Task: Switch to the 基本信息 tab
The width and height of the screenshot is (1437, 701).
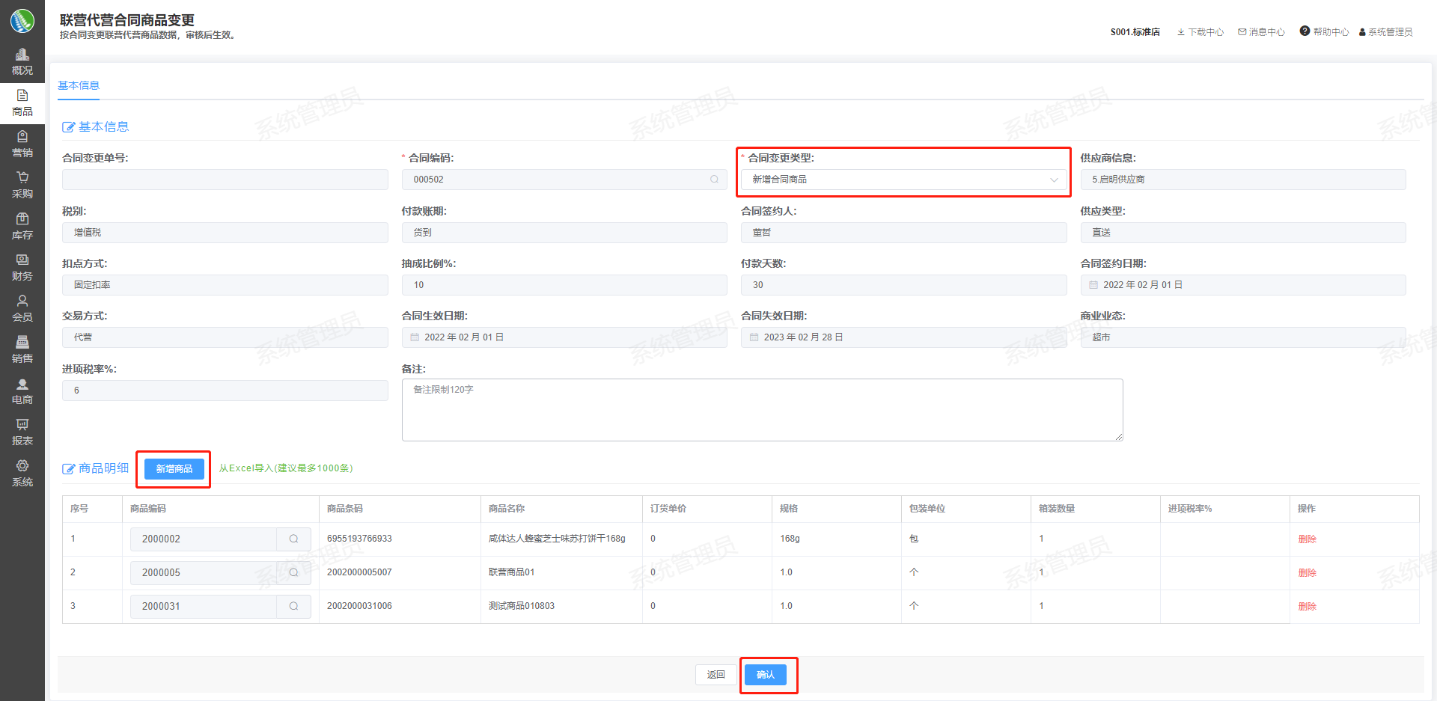Action: tap(79, 85)
